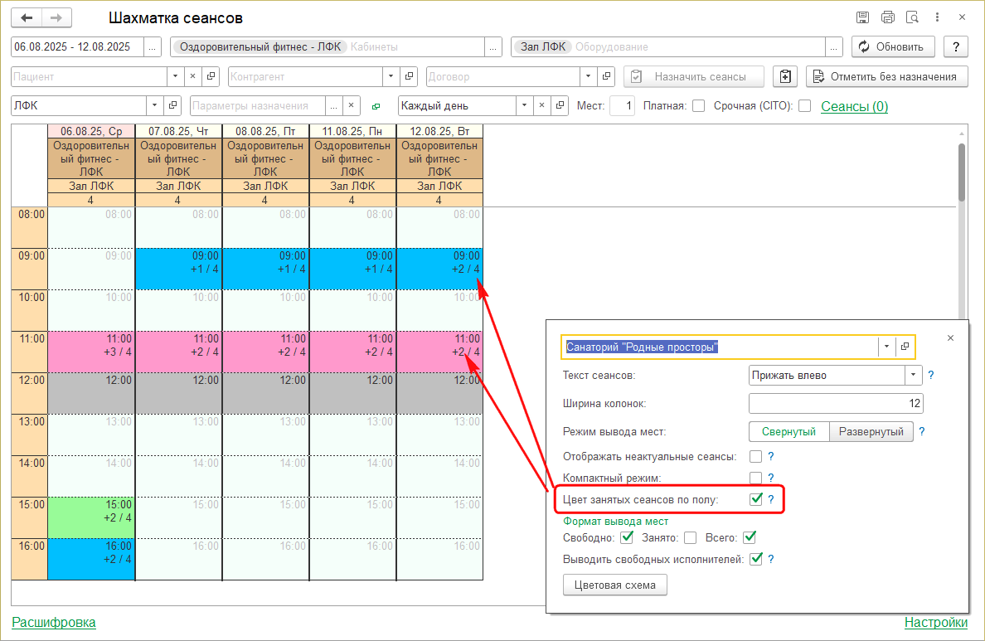Screen dimensions: 985x641
Task: Open cabinet selection ellipsis button
Action: pyautogui.click(x=493, y=47)
